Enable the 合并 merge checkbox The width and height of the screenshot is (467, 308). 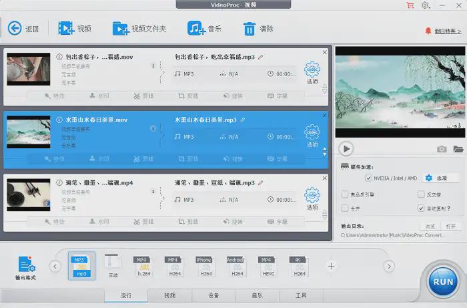point(344,208)
